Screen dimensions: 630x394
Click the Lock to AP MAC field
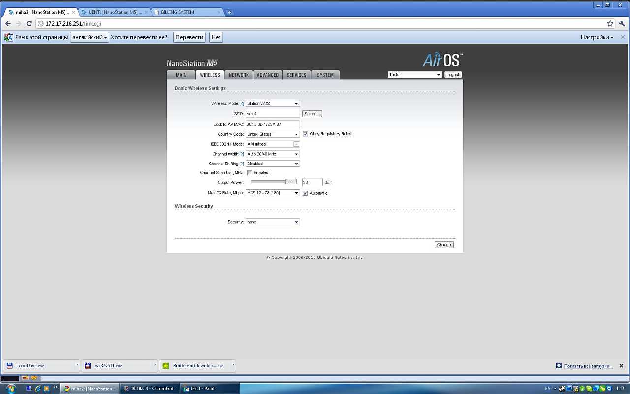273,124
